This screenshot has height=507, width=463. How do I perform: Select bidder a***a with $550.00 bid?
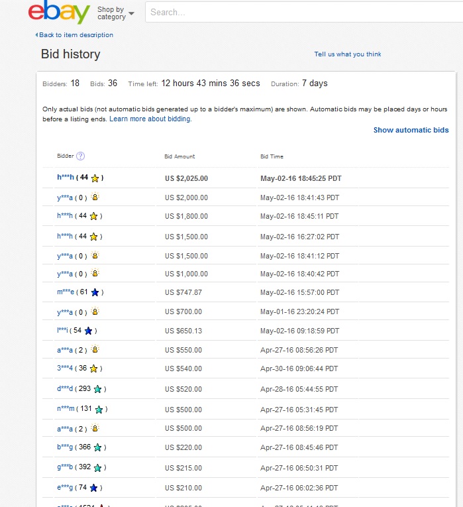65,350
